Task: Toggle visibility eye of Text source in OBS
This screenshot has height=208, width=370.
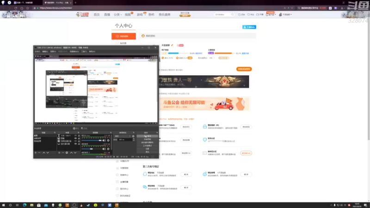Action: [75, 135]
